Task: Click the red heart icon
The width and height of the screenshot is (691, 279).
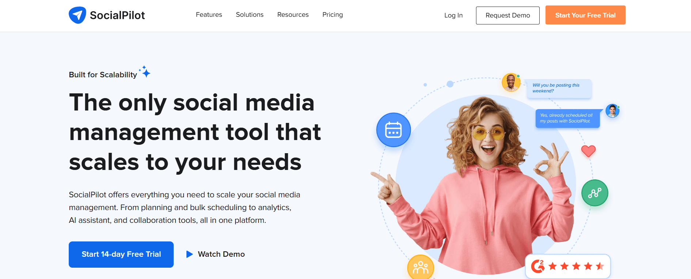Action: point(589,151)
